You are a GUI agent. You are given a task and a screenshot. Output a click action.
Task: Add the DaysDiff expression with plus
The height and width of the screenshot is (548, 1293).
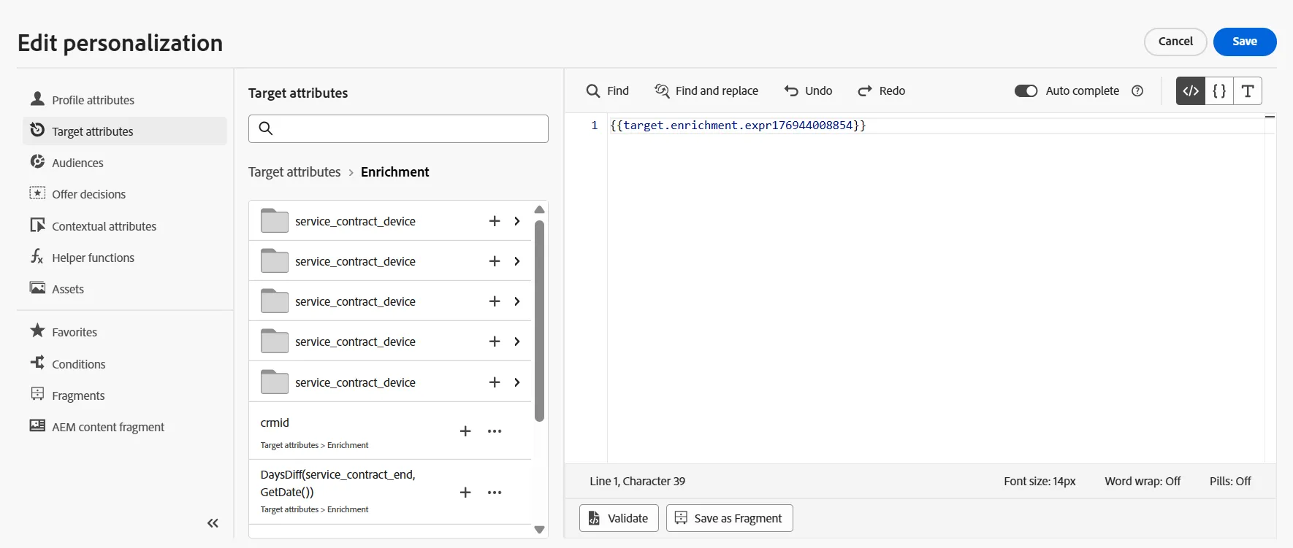[465, 493]
